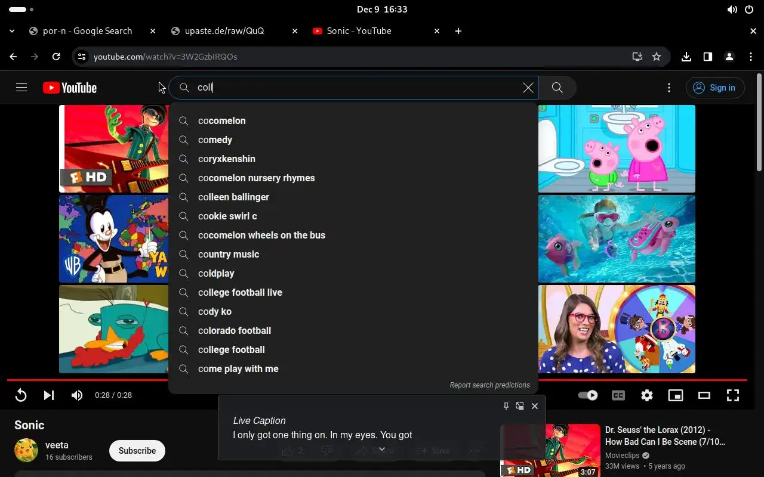Open the veeta channel name link
The width and height of the screenshot is (764, 477).
click(x=57, y=445)
